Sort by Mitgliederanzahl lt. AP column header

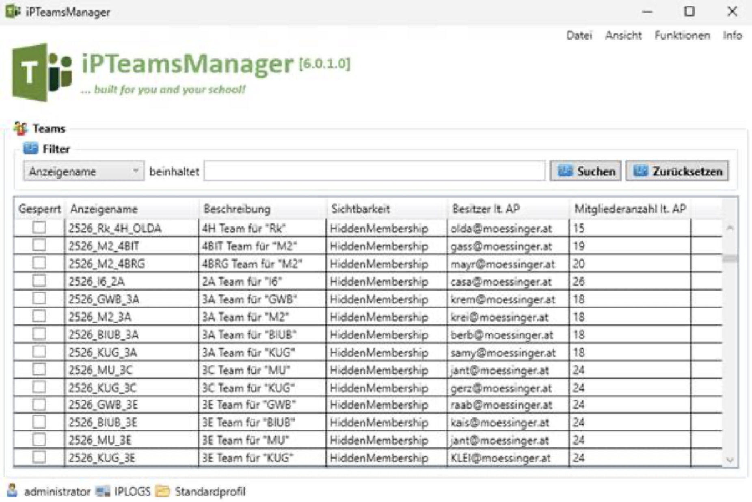(x=629, y=209)
